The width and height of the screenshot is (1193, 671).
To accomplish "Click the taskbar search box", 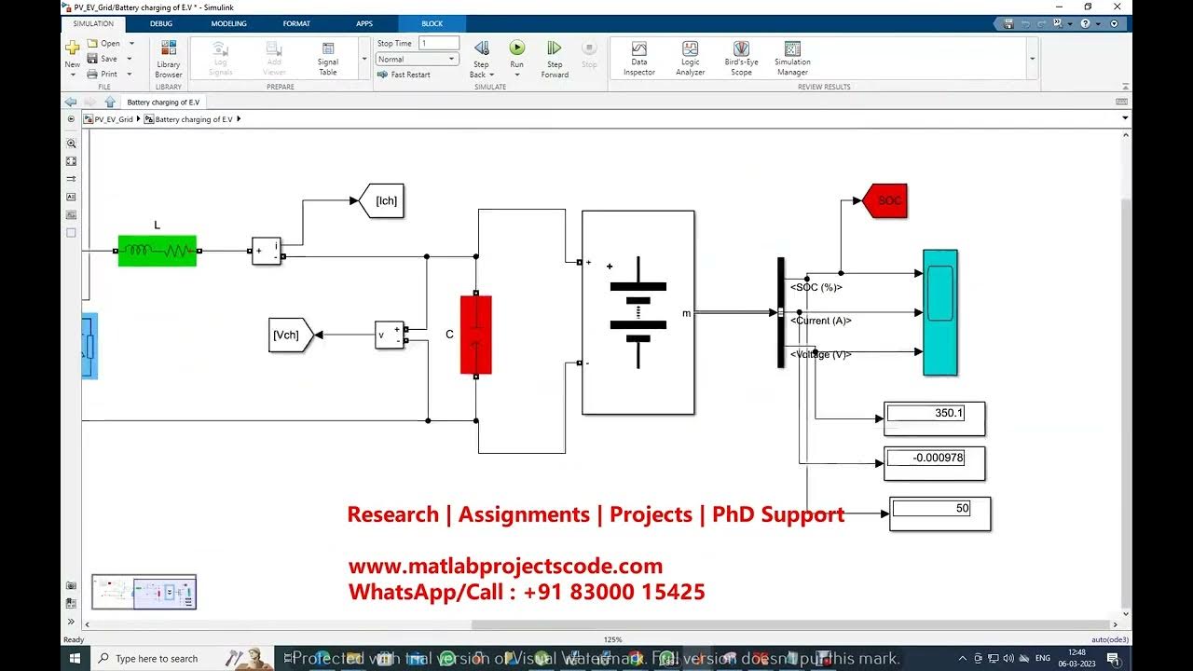I will coord(182,658).
